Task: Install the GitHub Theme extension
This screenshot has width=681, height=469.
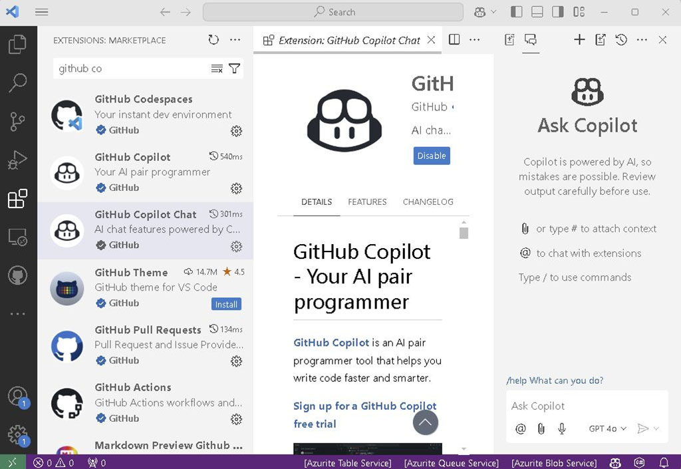Action: click(226, 305)
